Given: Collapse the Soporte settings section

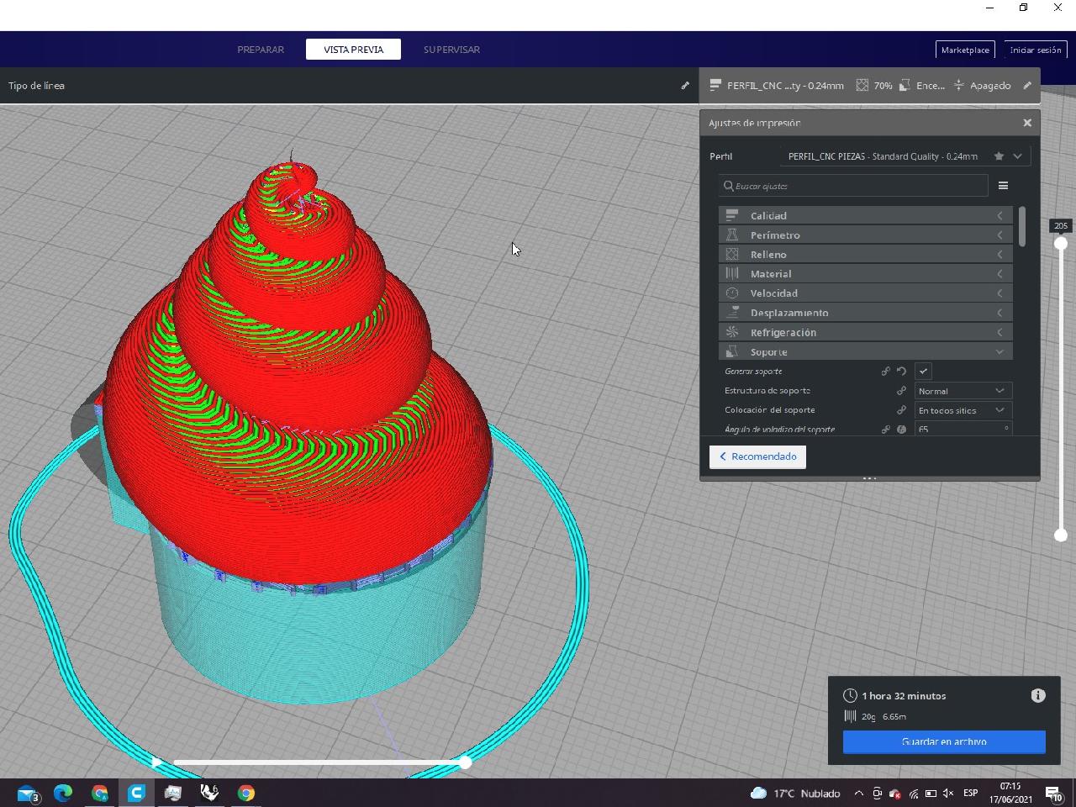Looking at the screenshot, I should tap(866, 351).
